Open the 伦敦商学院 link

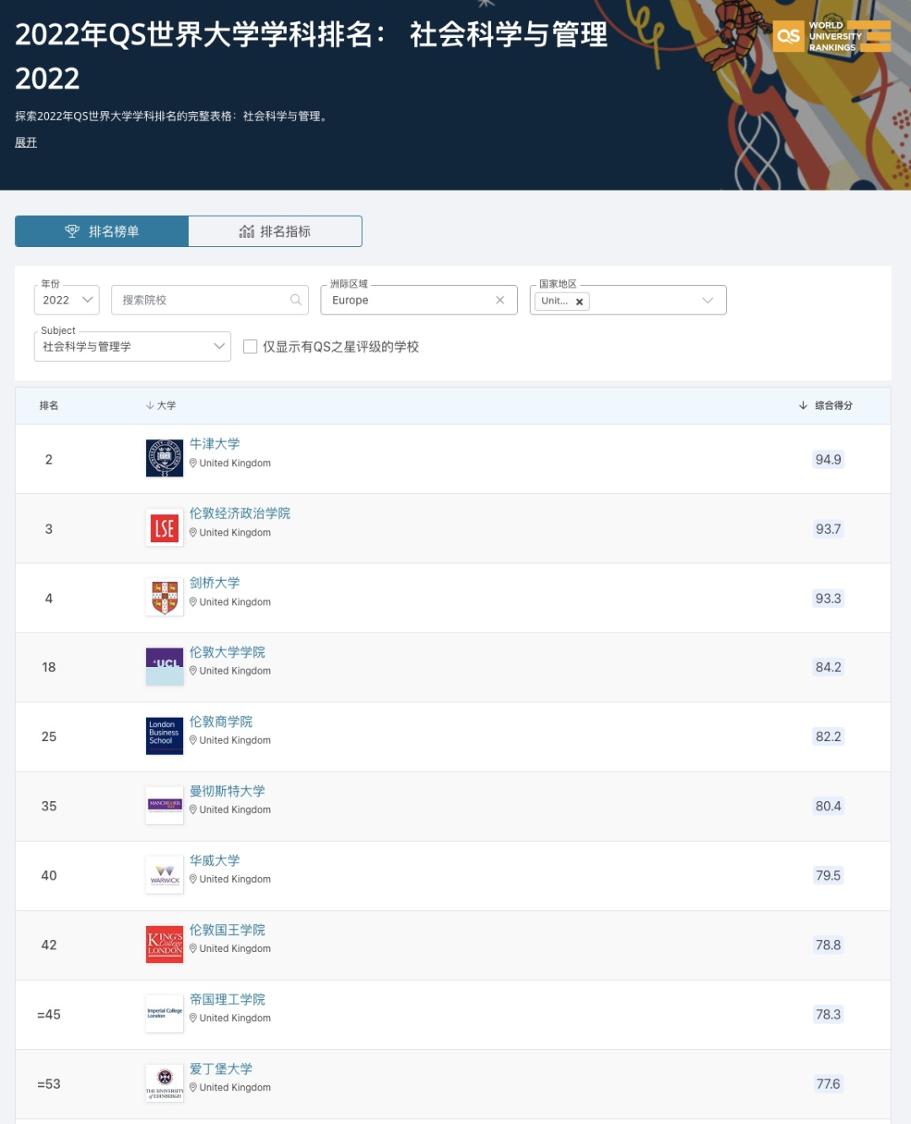click(221, 721)
